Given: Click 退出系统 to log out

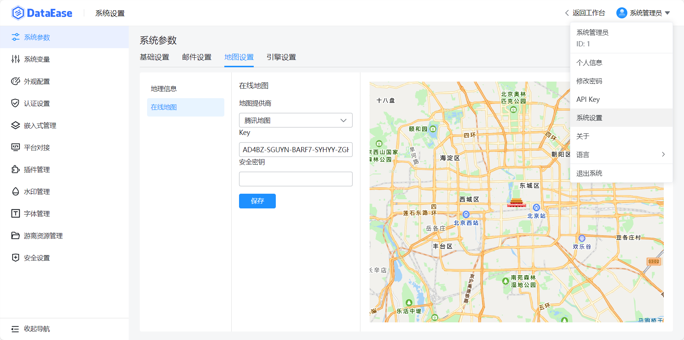Looking at the screenshot, I should coord(621,173).
